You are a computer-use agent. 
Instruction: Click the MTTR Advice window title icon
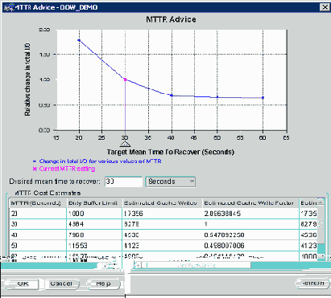pyautogui.click(x=8, y=7)
